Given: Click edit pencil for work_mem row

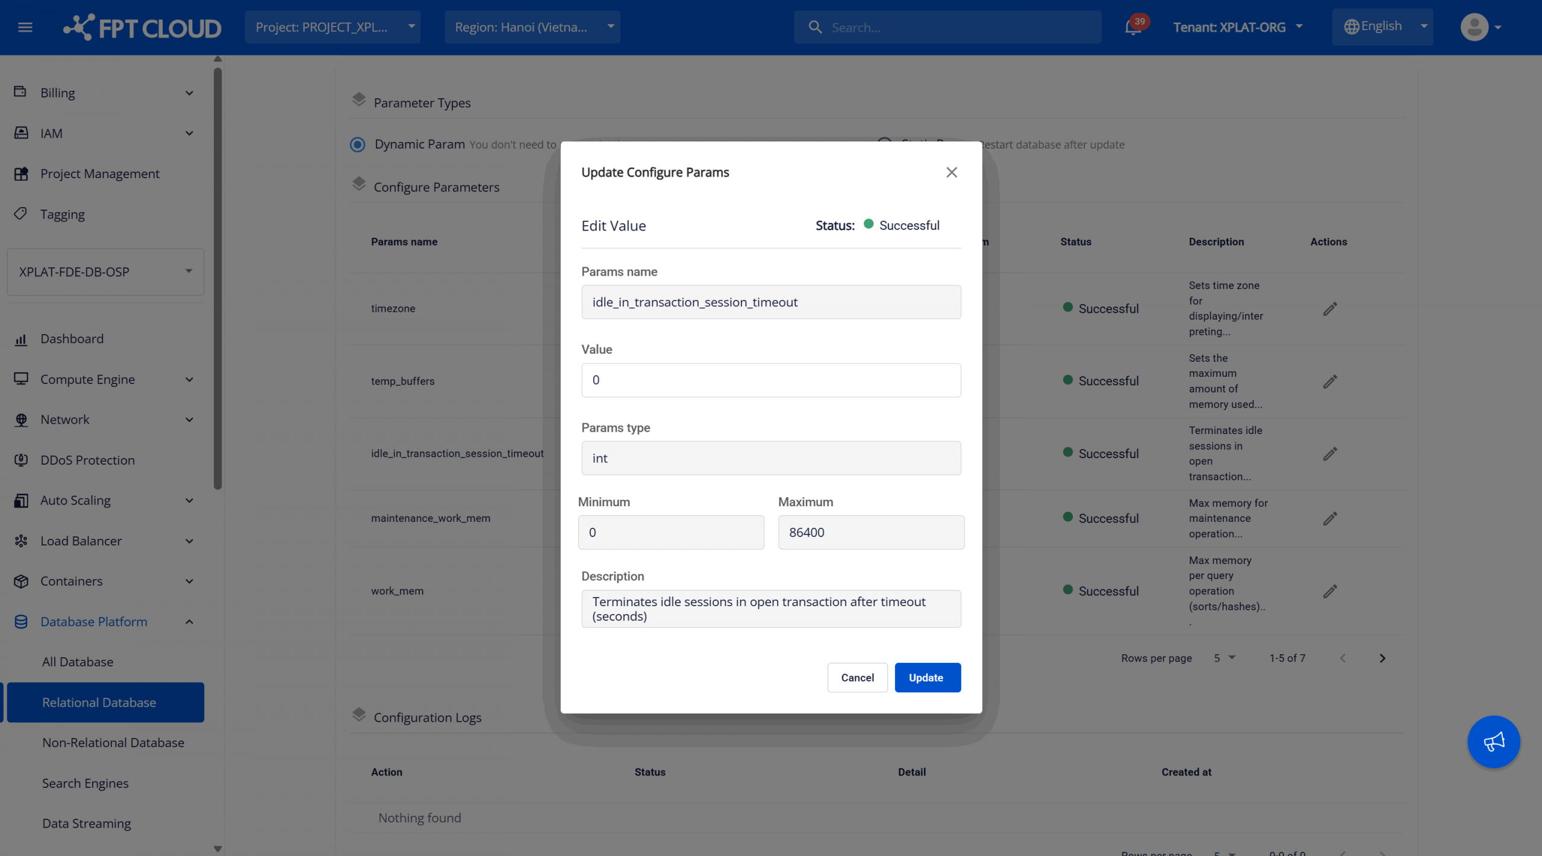Looking at the screenshot, I should (1330, 591).
